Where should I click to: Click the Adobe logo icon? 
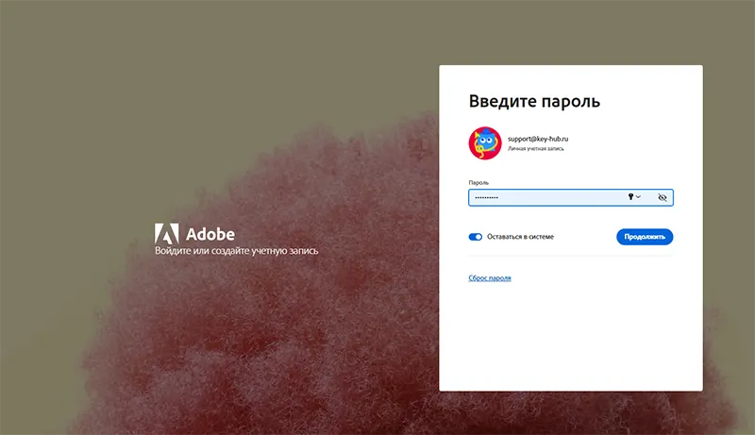(167, 234)
